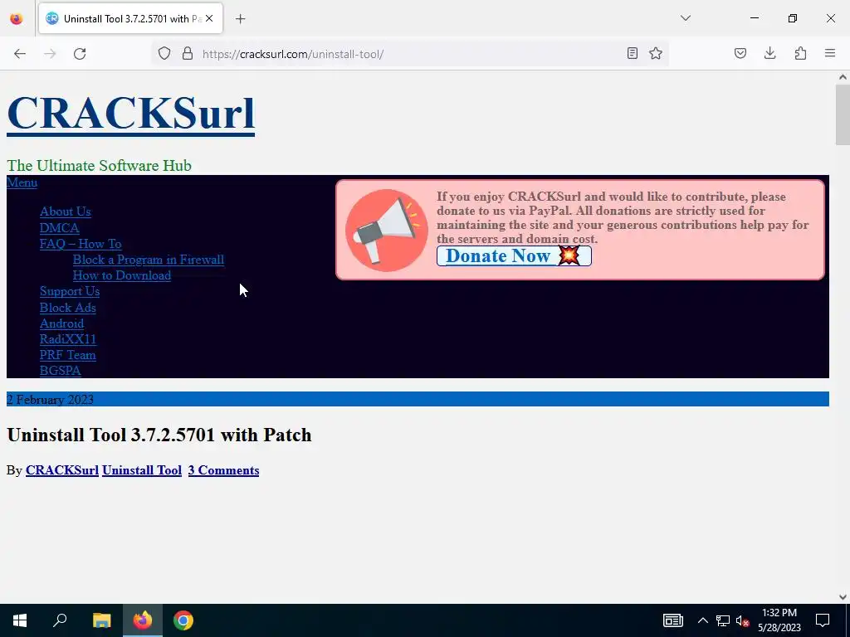This screenshot has width=850, height=637.
Task: View site security via the padlock icon
Action: point(188,54)
